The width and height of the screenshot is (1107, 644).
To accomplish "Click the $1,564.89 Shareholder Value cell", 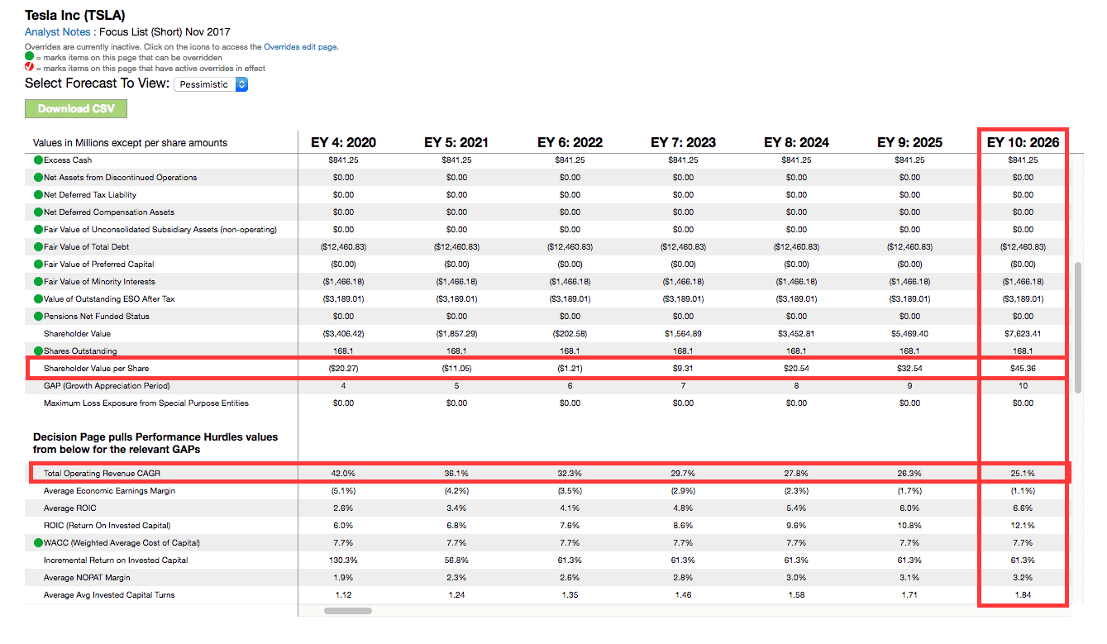I will tap(683, 334).
